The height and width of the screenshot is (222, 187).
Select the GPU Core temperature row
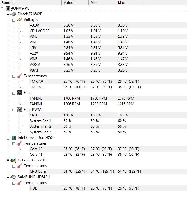click(108, 171)
